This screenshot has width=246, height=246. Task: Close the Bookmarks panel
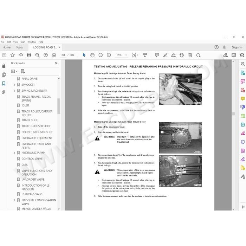click(x=56, y=63)
